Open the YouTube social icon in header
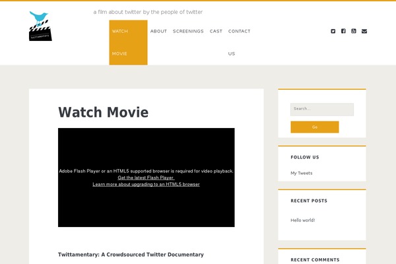 coord(354,31)
